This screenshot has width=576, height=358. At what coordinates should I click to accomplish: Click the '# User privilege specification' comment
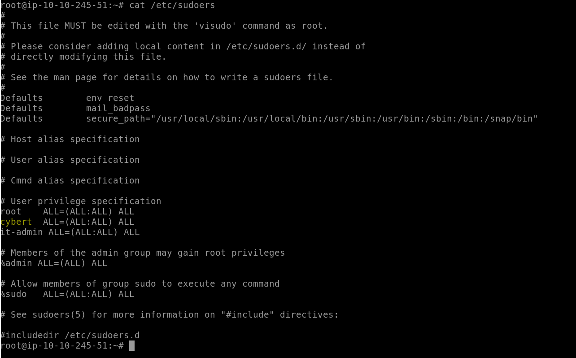tap(81, 201)
